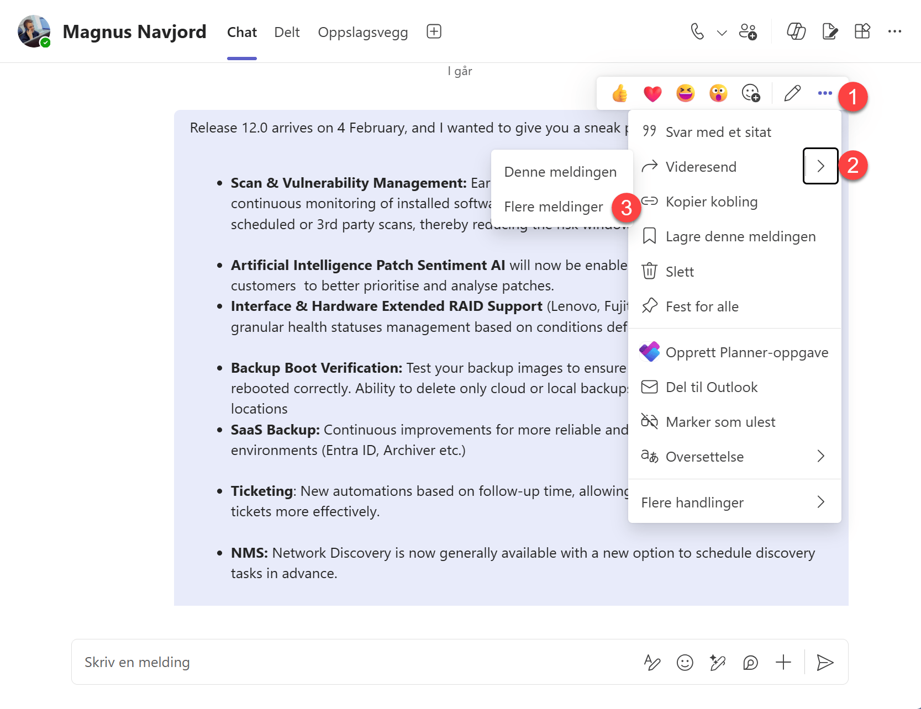The height and width of the screenshot is (709, 921).
Task: Insert a Loop component
Action: (750, 662)
